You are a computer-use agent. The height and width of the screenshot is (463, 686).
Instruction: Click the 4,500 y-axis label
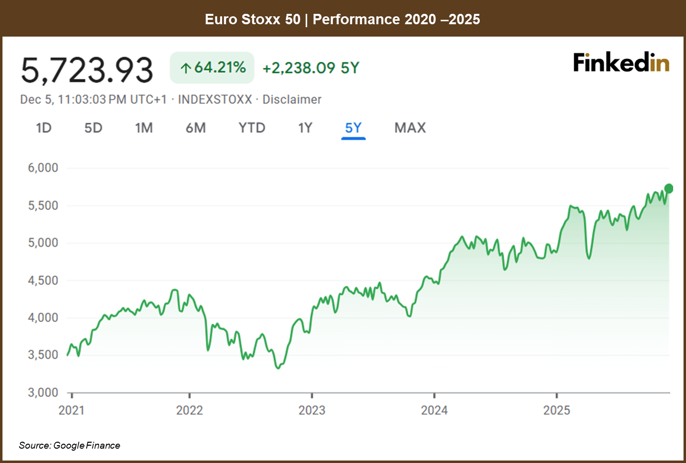click(43, 280)
